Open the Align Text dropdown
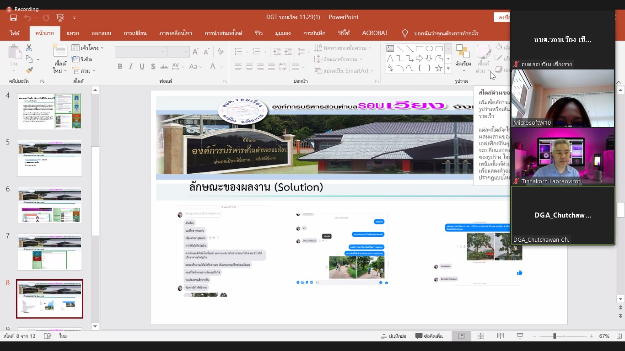Screen dimensions: 625x351 (x=339, y=59)
